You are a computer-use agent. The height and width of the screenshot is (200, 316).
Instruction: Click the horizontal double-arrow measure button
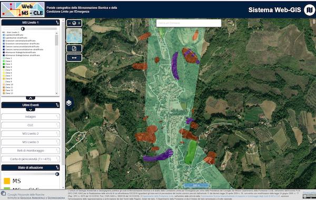[x=74, y=58]
